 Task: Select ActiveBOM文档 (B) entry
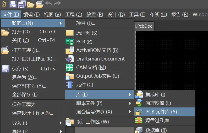point(100,50)
